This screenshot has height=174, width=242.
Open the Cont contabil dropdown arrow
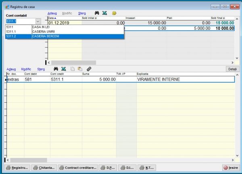(x=38, y=21)
